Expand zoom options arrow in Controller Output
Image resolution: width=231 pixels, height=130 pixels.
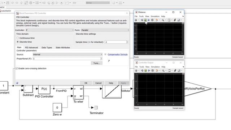[x=166, y=71]
